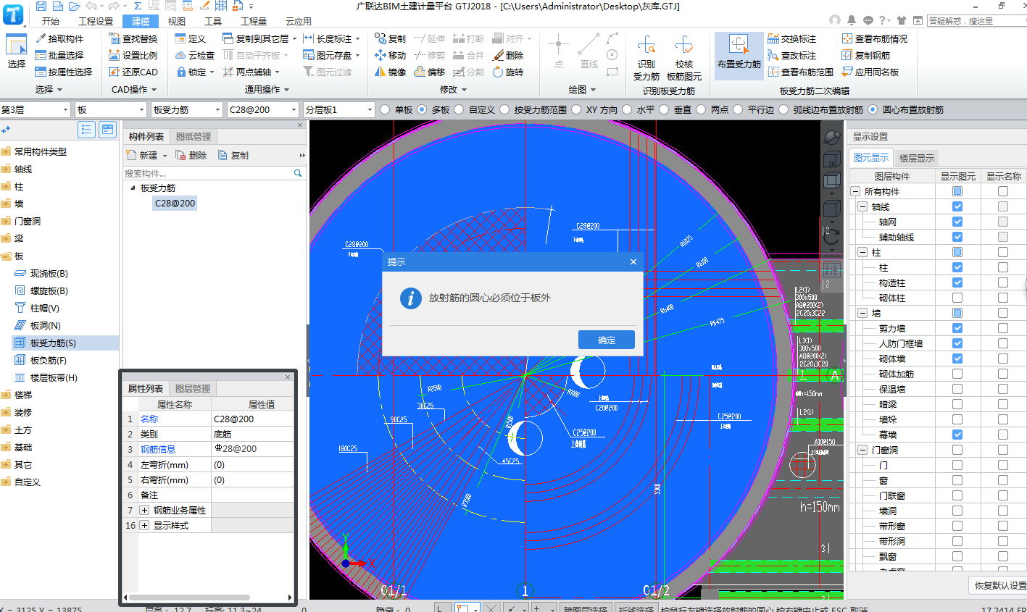Click 设置比例 set scale tool
This screenshot has height=612, width=1027.
(x=133, y=55)
